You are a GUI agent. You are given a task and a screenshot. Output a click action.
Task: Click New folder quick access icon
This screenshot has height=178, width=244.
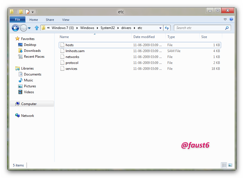point(21,12)
